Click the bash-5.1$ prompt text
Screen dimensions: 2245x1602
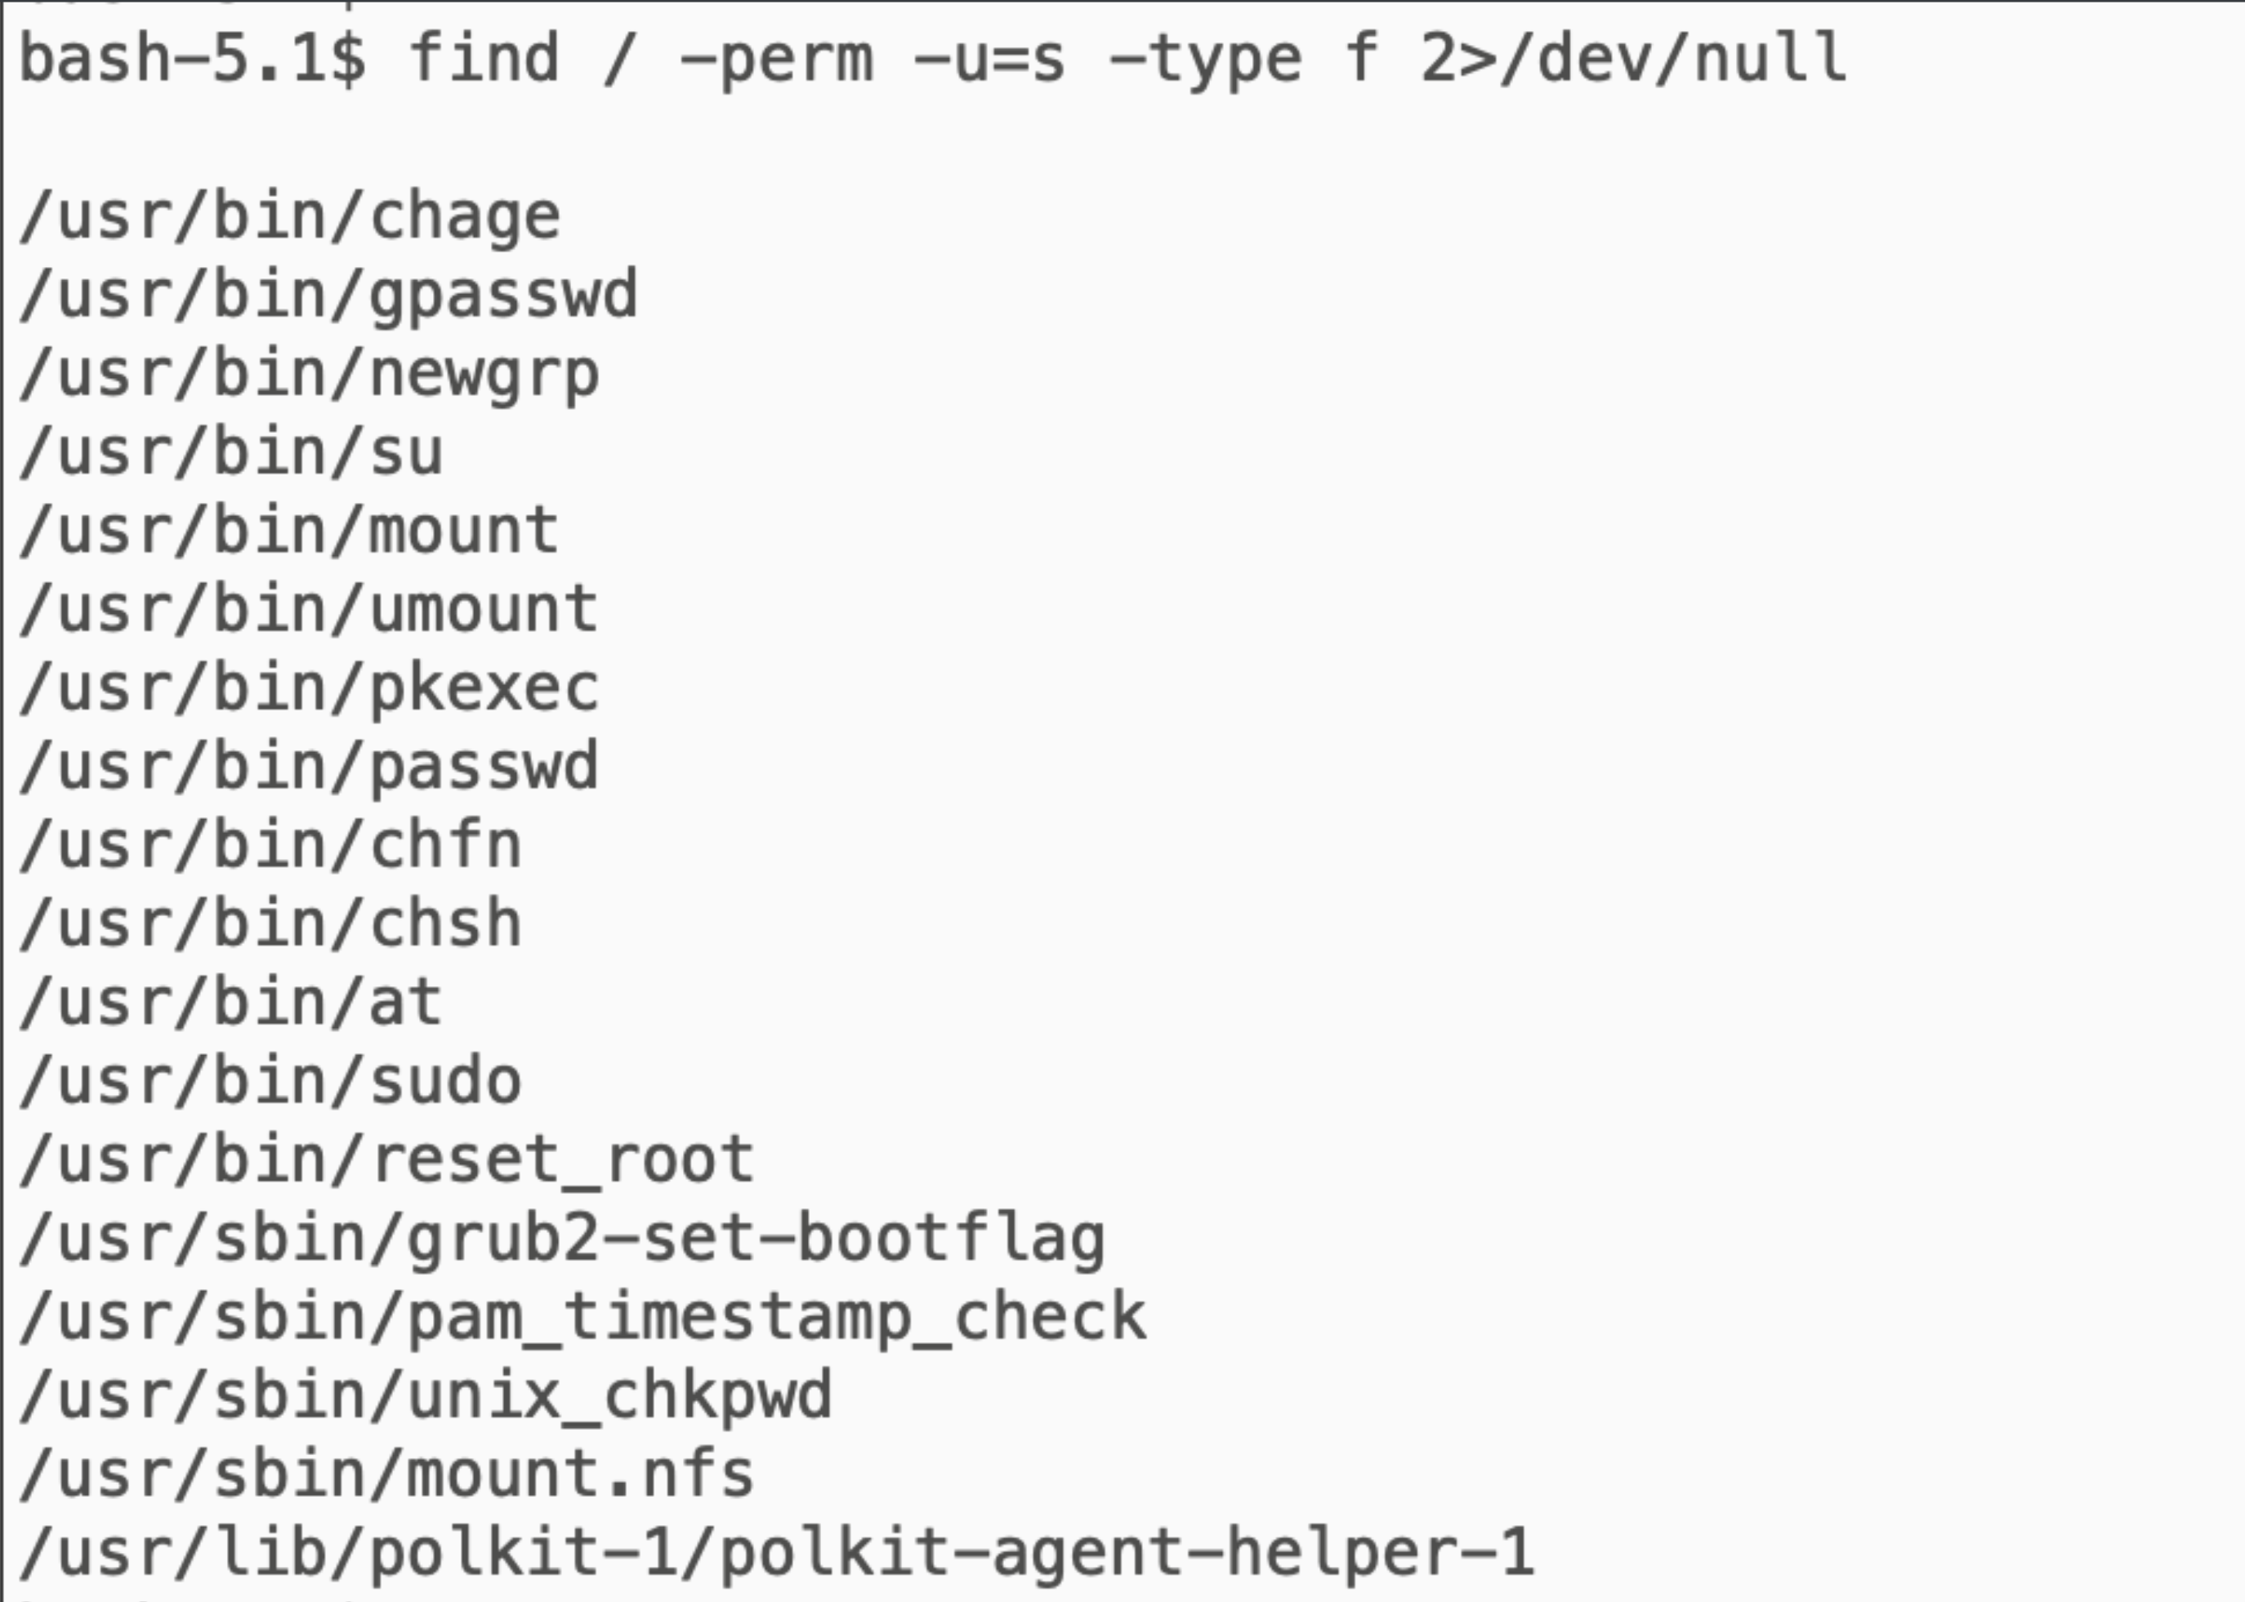click(193, 59)
